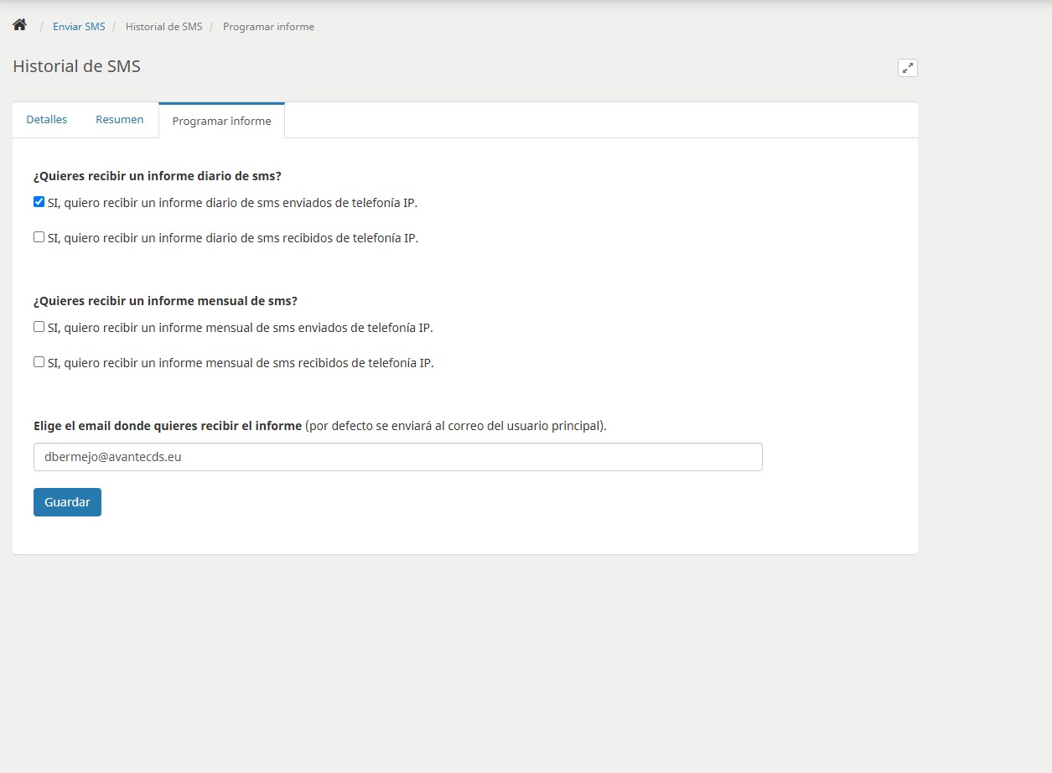Click the home icon in the breadcrumb
This screenshot has width=1052, height=773.
point(19,25)
